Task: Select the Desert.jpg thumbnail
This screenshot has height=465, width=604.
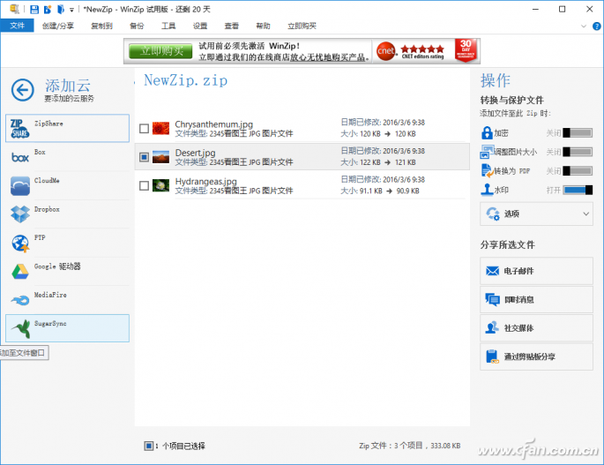Action: pos(160,157)
